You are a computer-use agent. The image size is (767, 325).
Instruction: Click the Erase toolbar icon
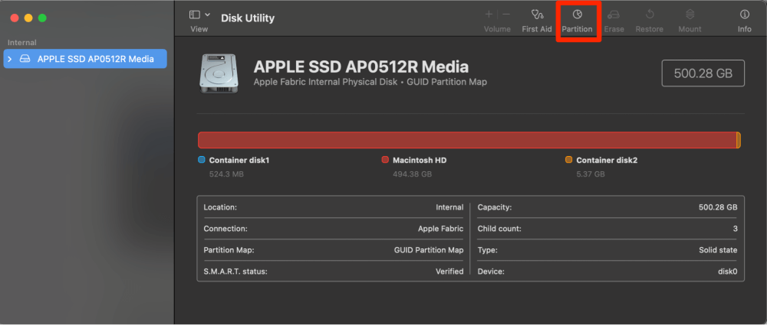[614, 20]
